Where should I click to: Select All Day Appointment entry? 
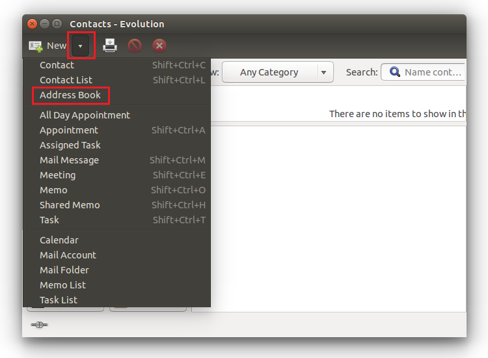(x=116, y=115)
